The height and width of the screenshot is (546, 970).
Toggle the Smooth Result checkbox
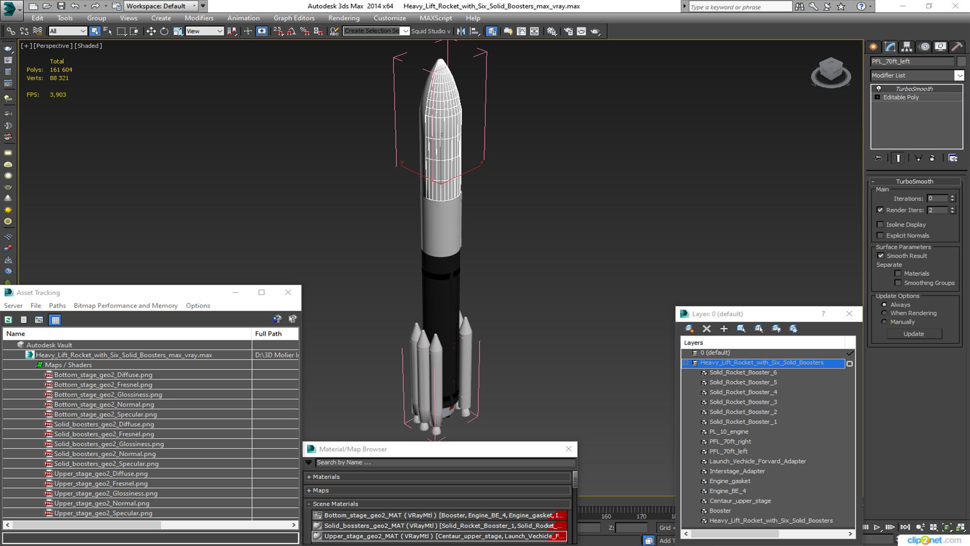881,256
